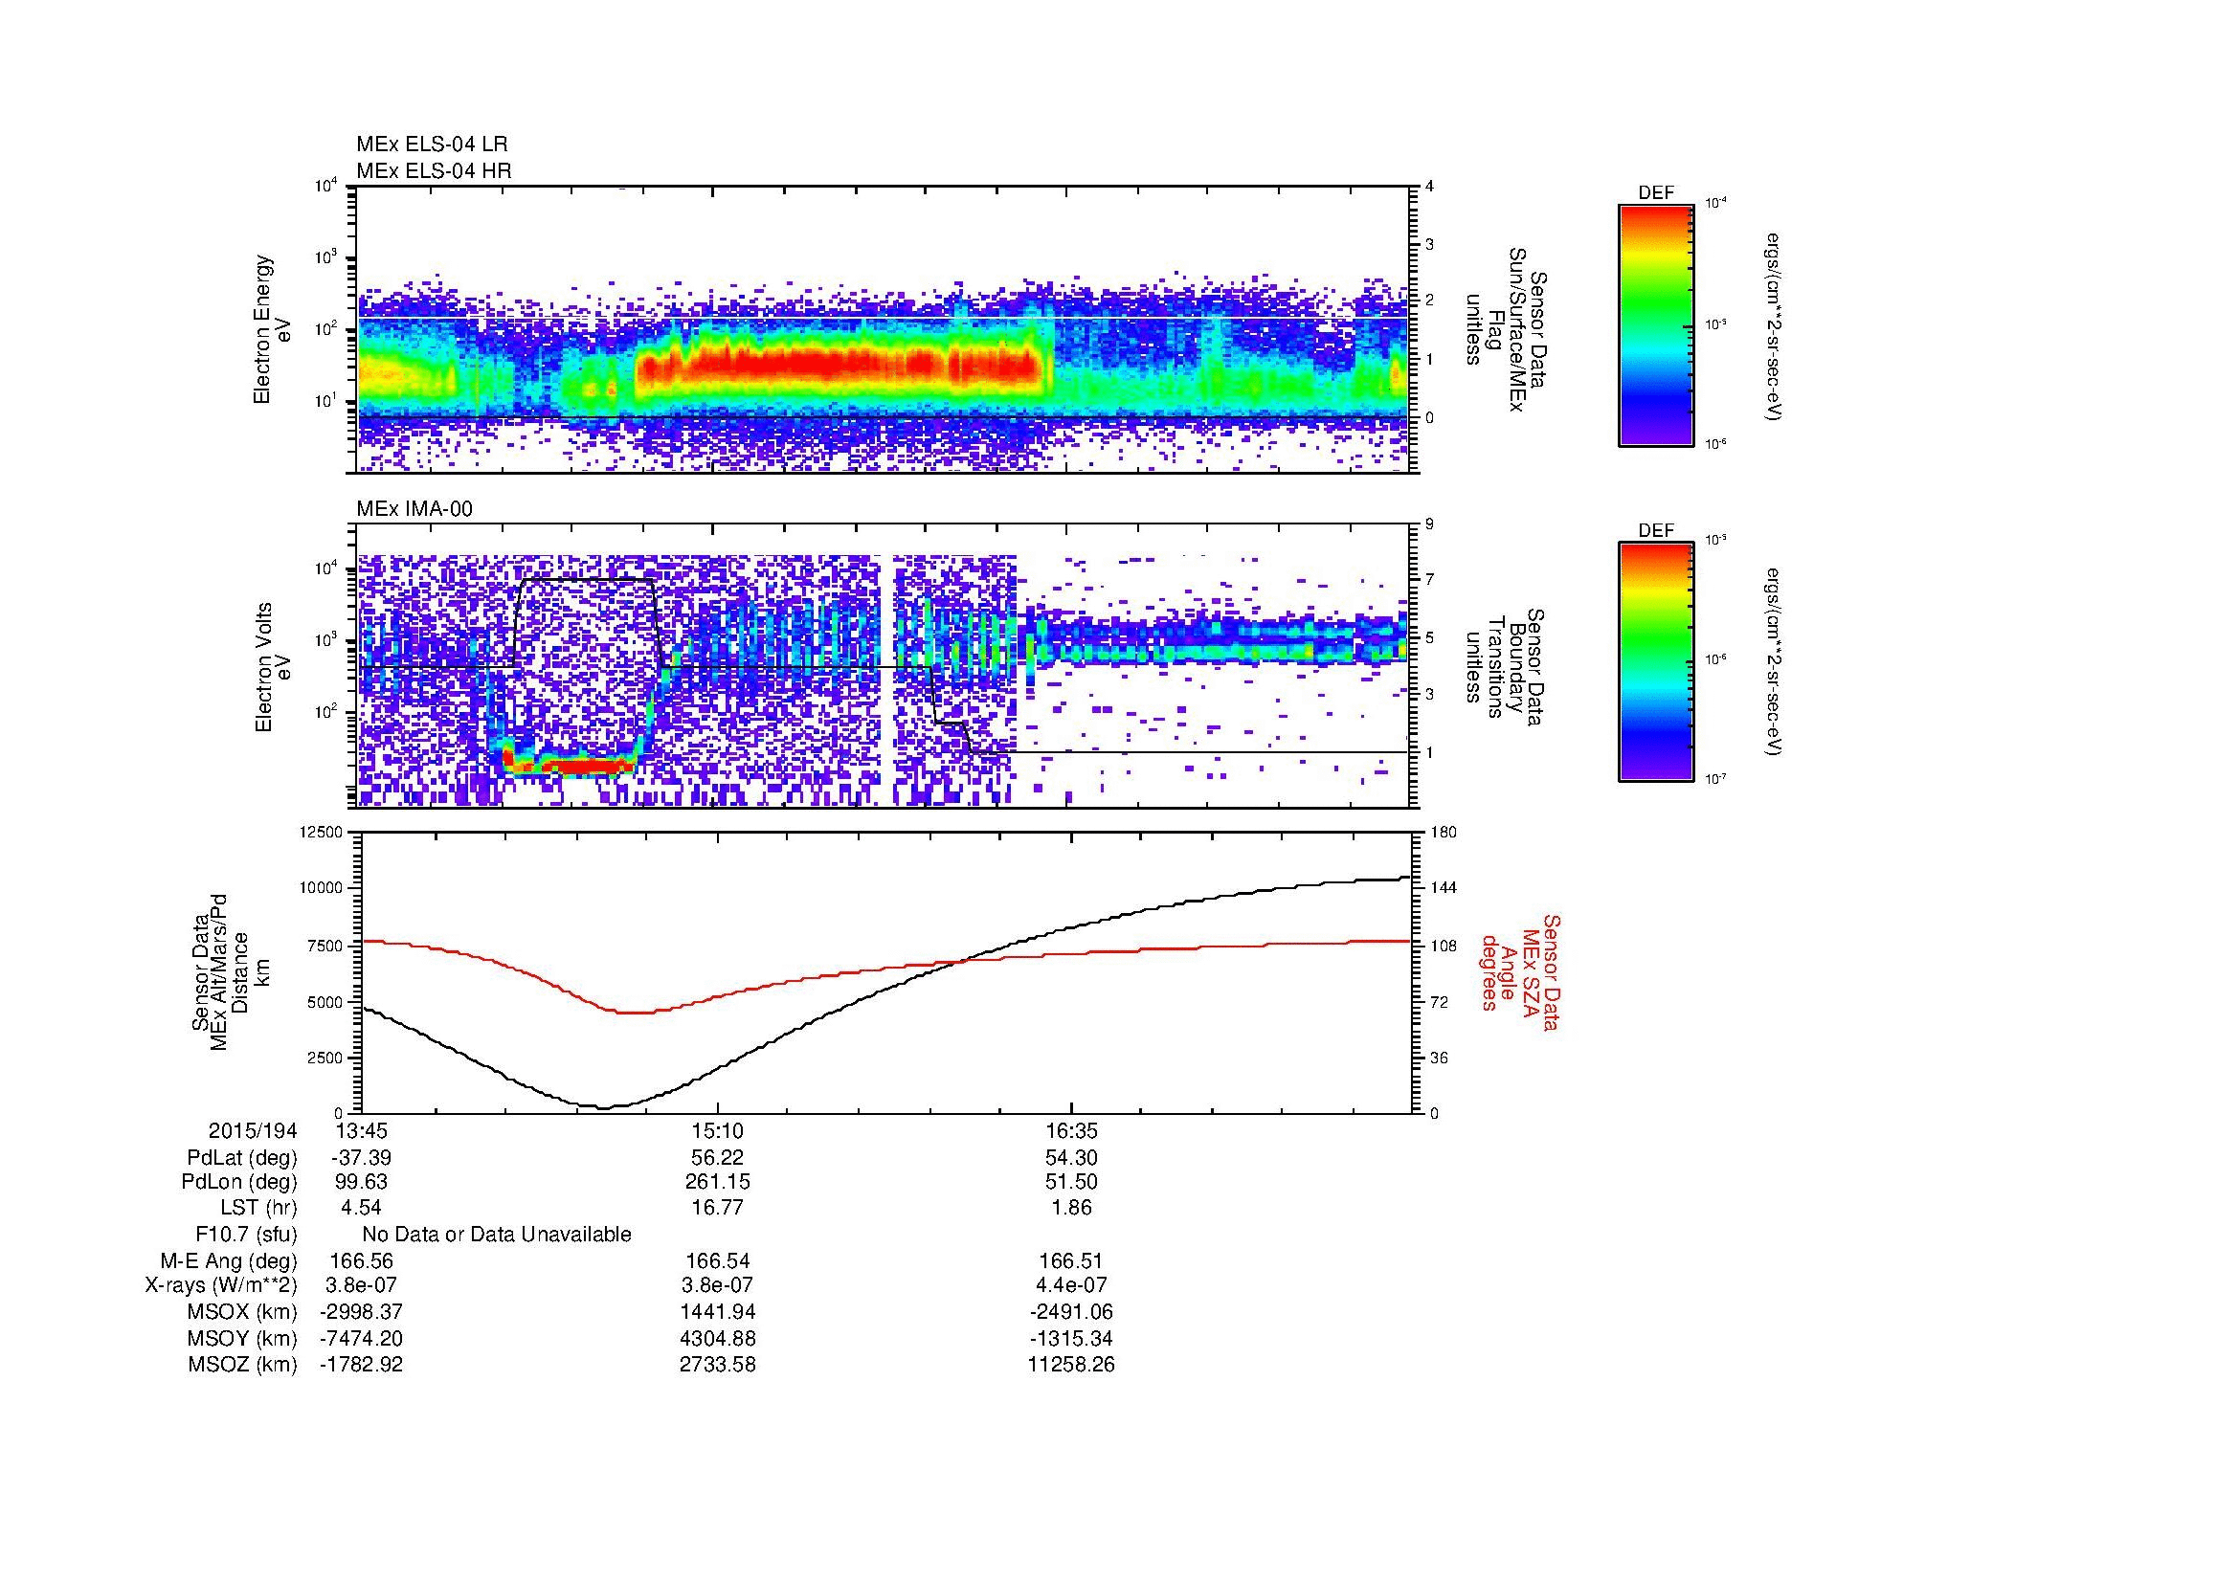
Task: Click MSOX value 1441.94
Action: coord(717,1312)
